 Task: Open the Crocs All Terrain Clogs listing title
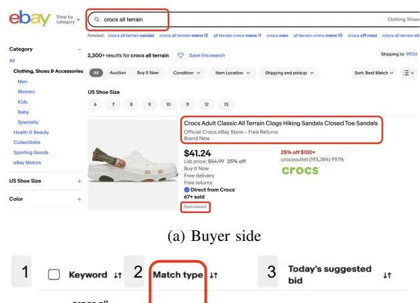pos(281,123)
